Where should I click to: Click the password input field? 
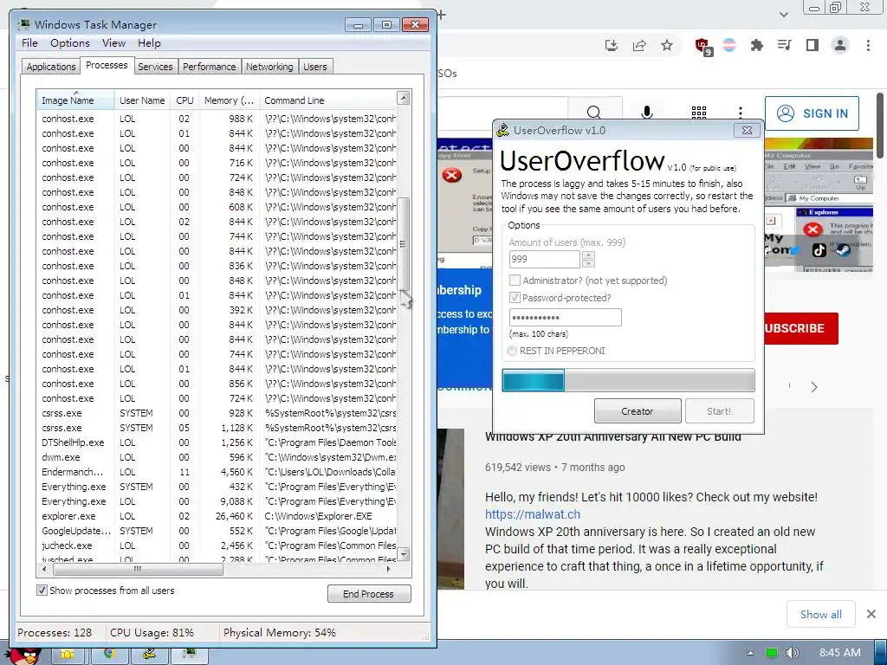click(565, 317)
